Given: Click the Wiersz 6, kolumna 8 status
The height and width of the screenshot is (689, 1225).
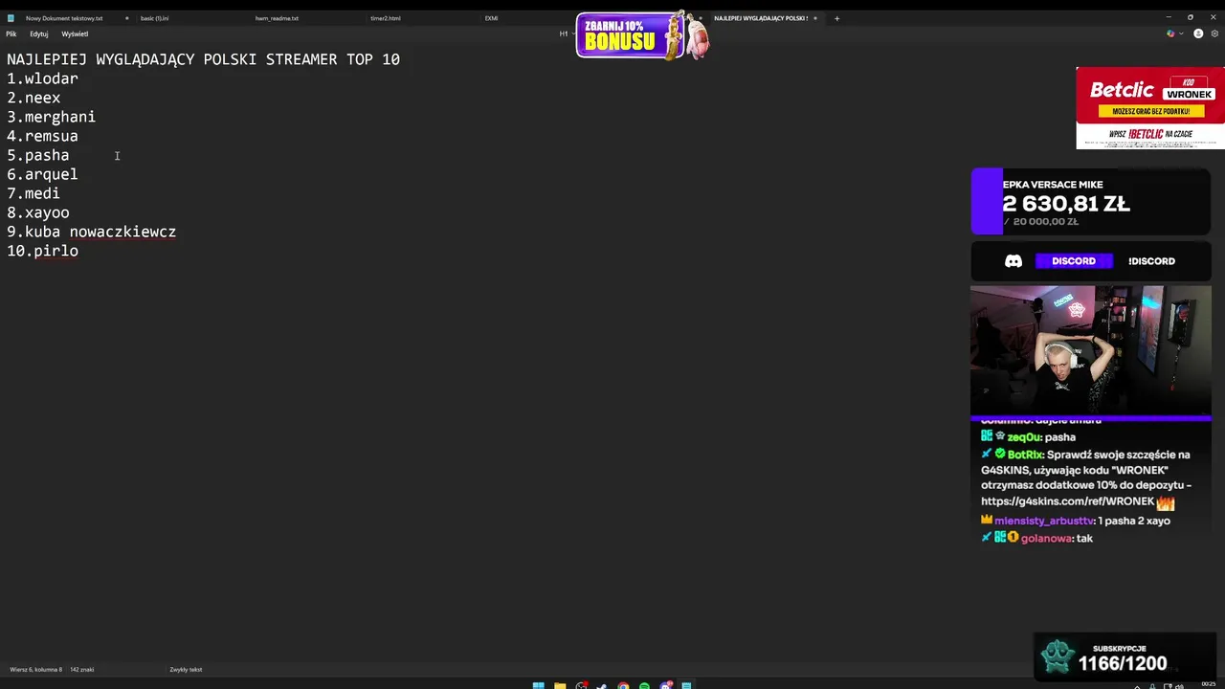Looking at the screenshot, I should (x=35, y=670).
